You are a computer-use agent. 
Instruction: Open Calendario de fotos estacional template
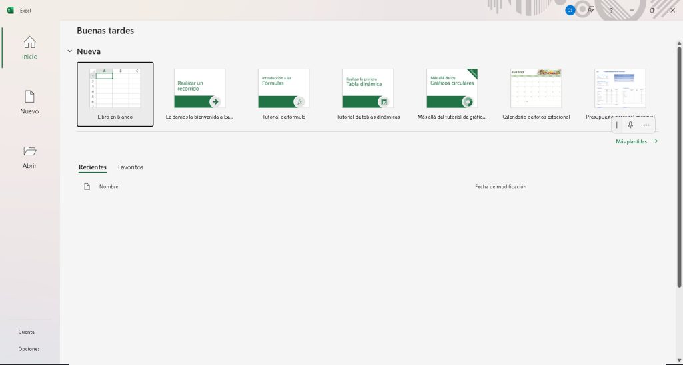click(536, 89)
